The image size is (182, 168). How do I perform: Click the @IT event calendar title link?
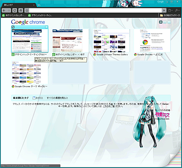tap(70, 54)
